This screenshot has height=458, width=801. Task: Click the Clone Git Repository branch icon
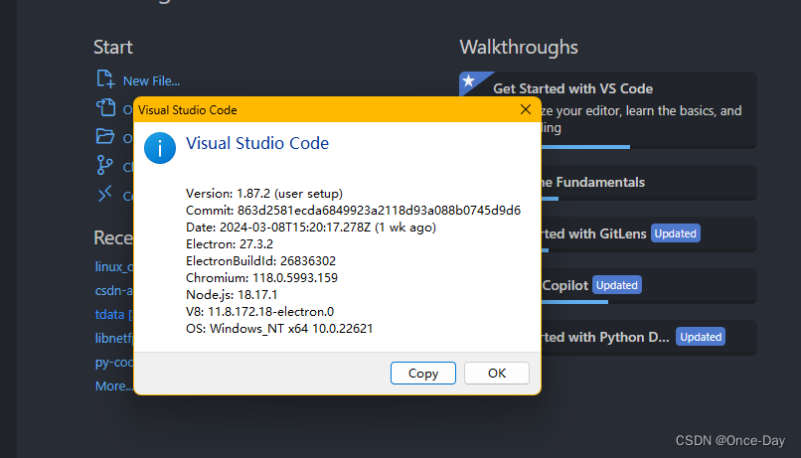coord(104,165)
